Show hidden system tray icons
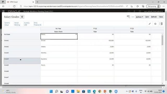 (x=127, y=91)
